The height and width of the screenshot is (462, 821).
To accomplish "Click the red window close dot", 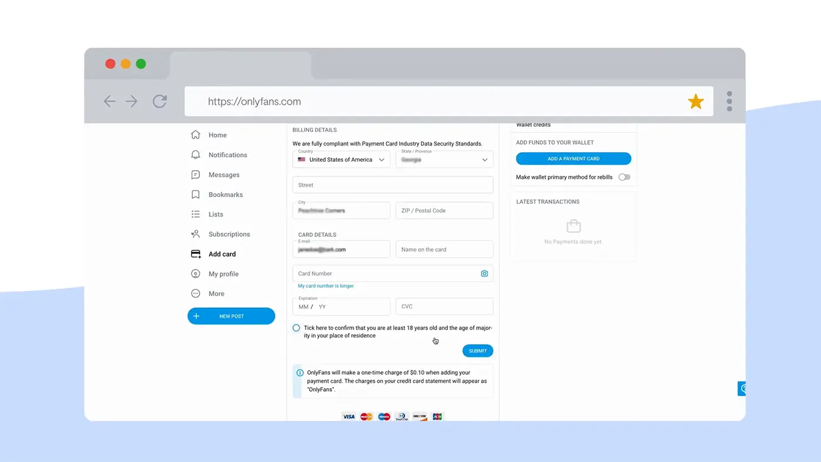I will tap(110, 64).
